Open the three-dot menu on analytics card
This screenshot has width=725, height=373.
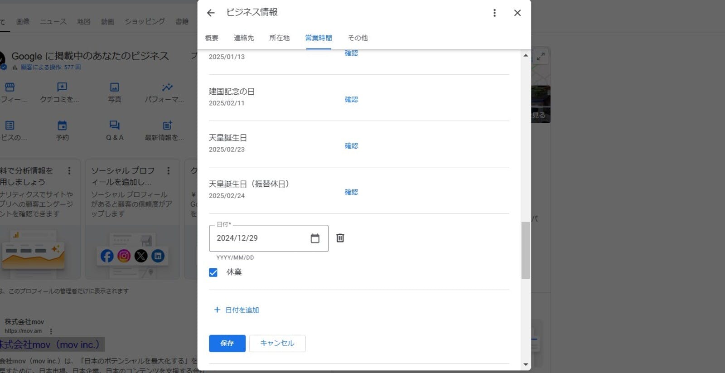[x=69, y=170]
